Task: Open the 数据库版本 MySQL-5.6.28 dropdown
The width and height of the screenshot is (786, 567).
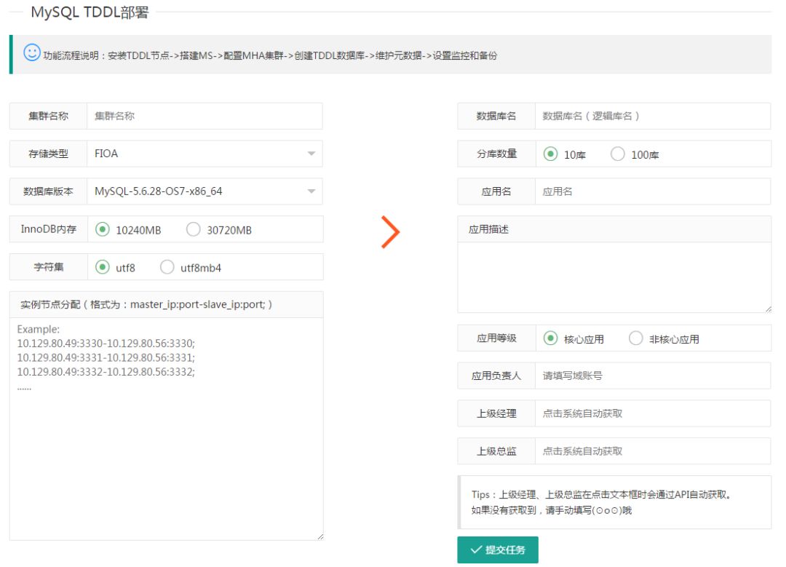Action: [x=205, y=191]
